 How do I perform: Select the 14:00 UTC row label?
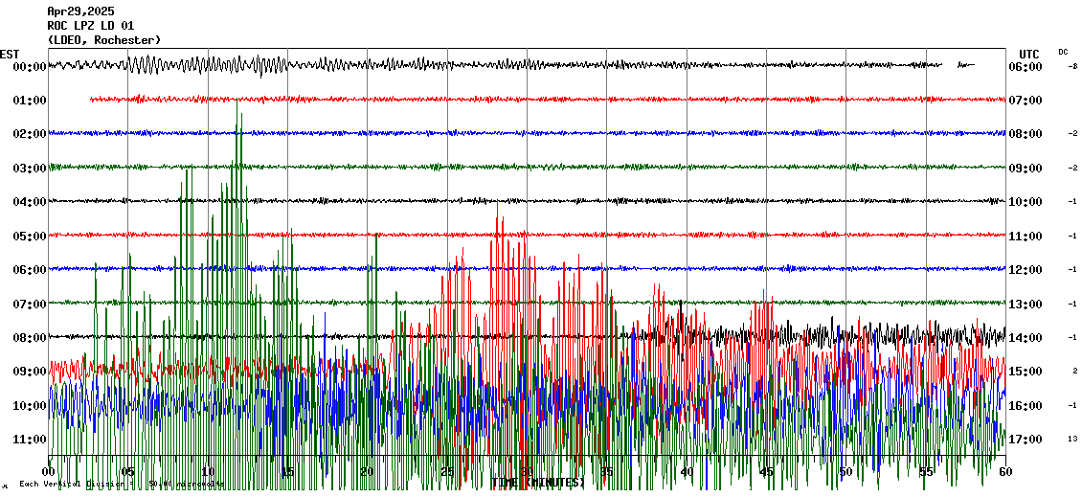pos(1026,338)
